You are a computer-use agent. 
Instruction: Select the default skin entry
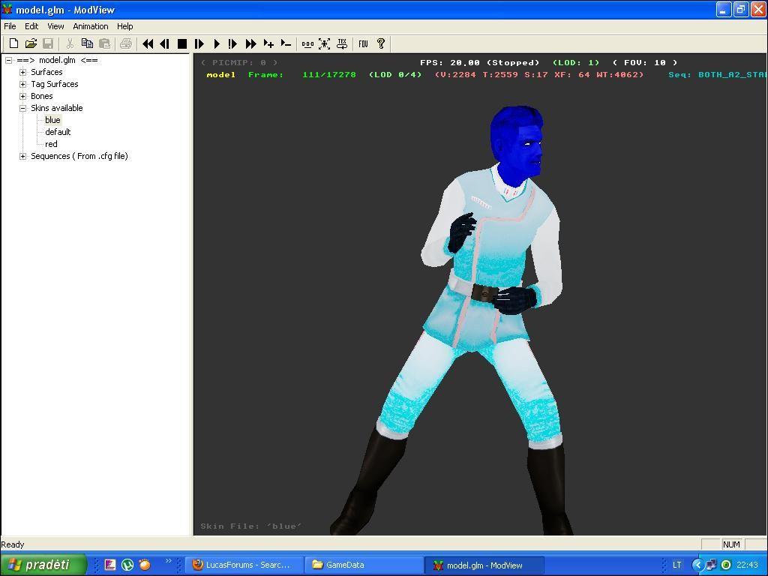click(58, 132)
